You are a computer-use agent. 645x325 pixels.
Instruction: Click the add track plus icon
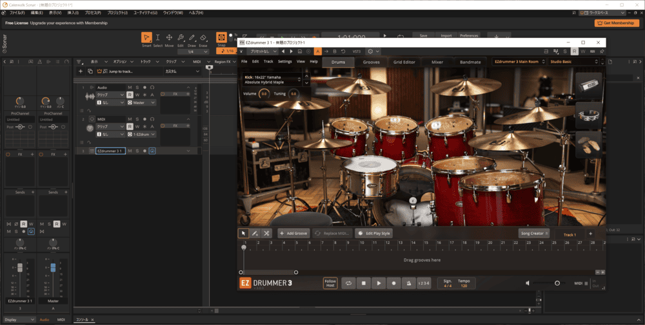point(81,71)
